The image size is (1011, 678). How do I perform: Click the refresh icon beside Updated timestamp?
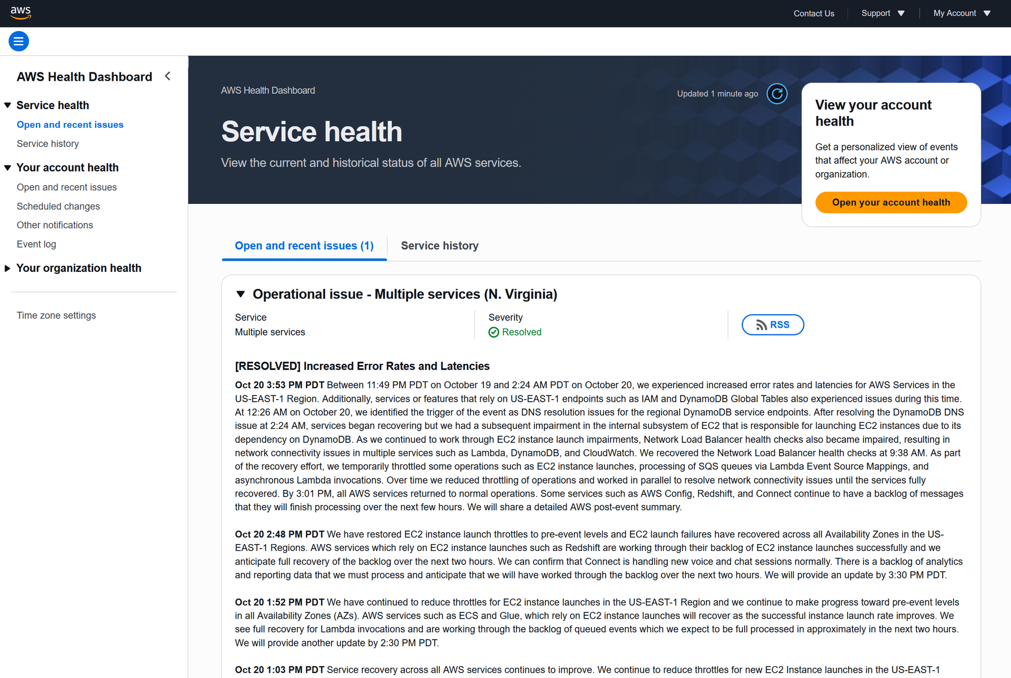[x=777, y=94]
